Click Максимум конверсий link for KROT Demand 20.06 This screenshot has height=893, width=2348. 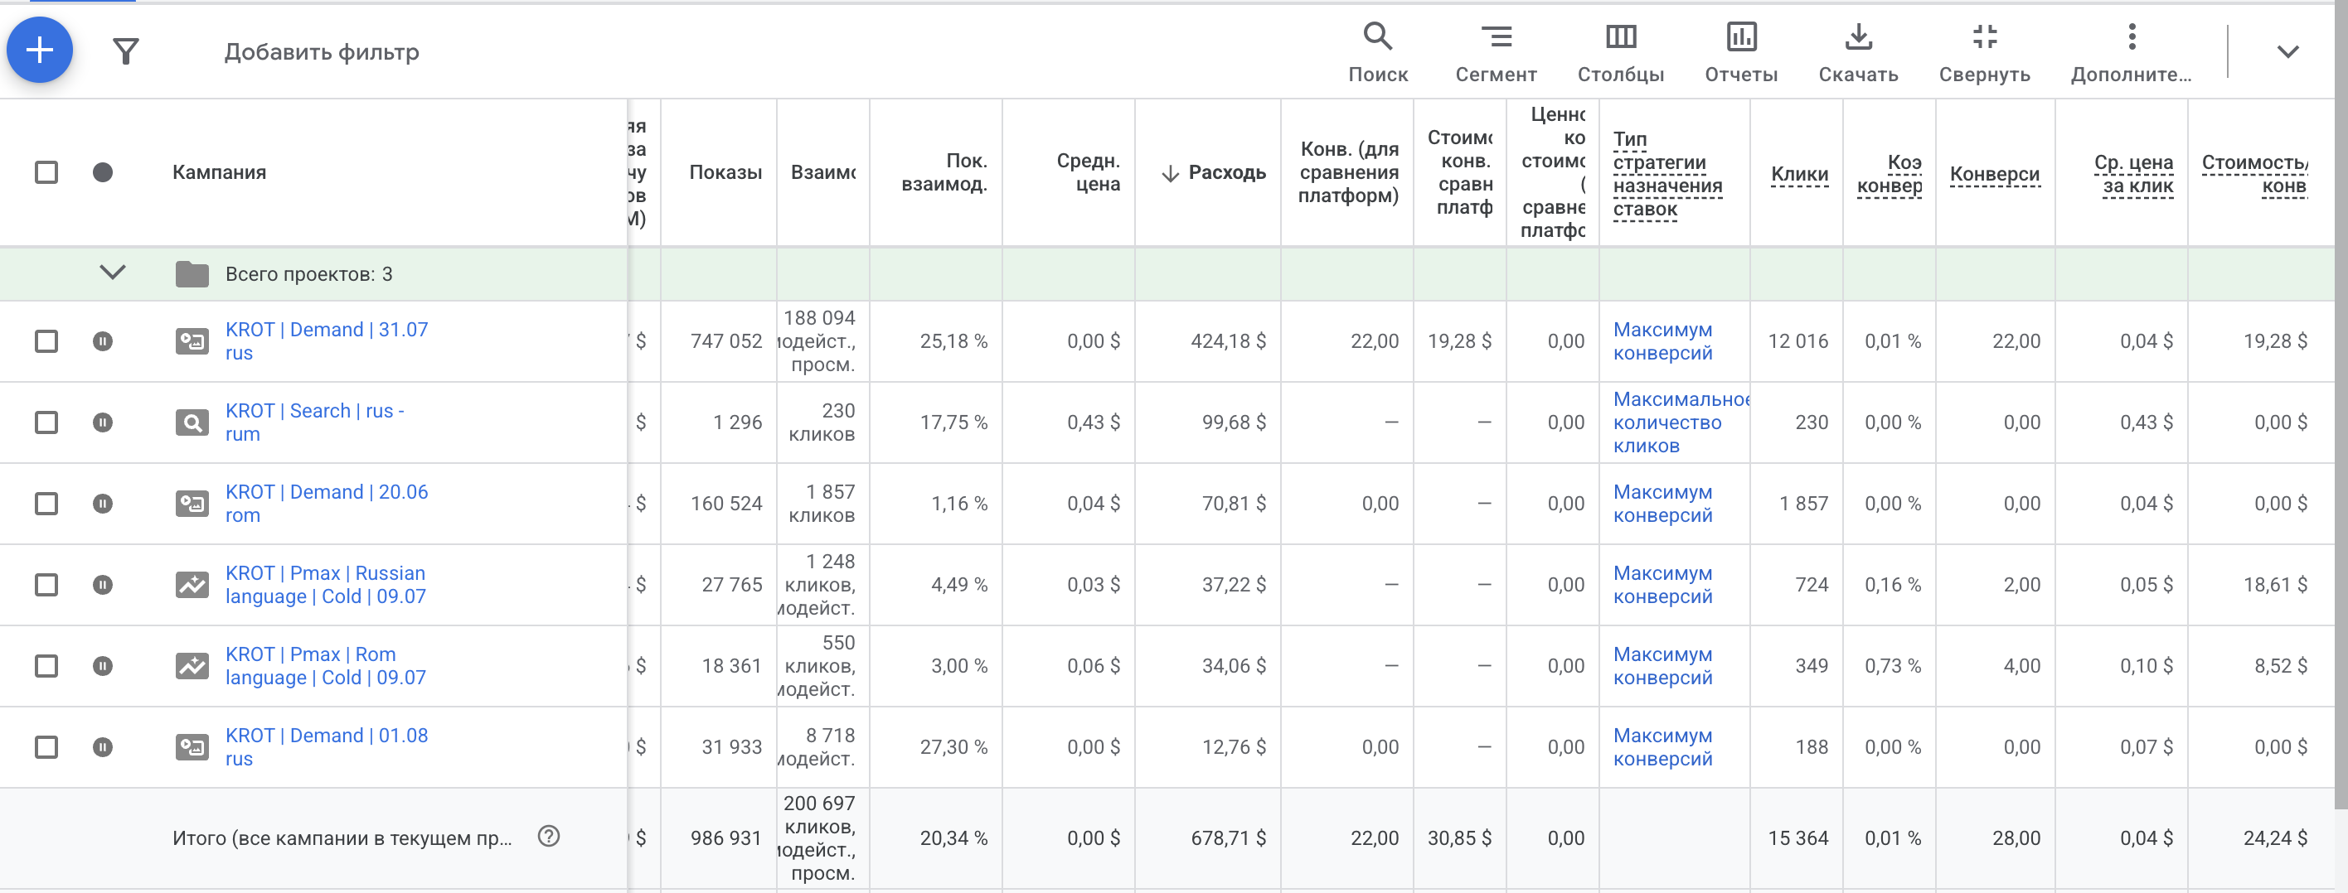(1662, 504)
